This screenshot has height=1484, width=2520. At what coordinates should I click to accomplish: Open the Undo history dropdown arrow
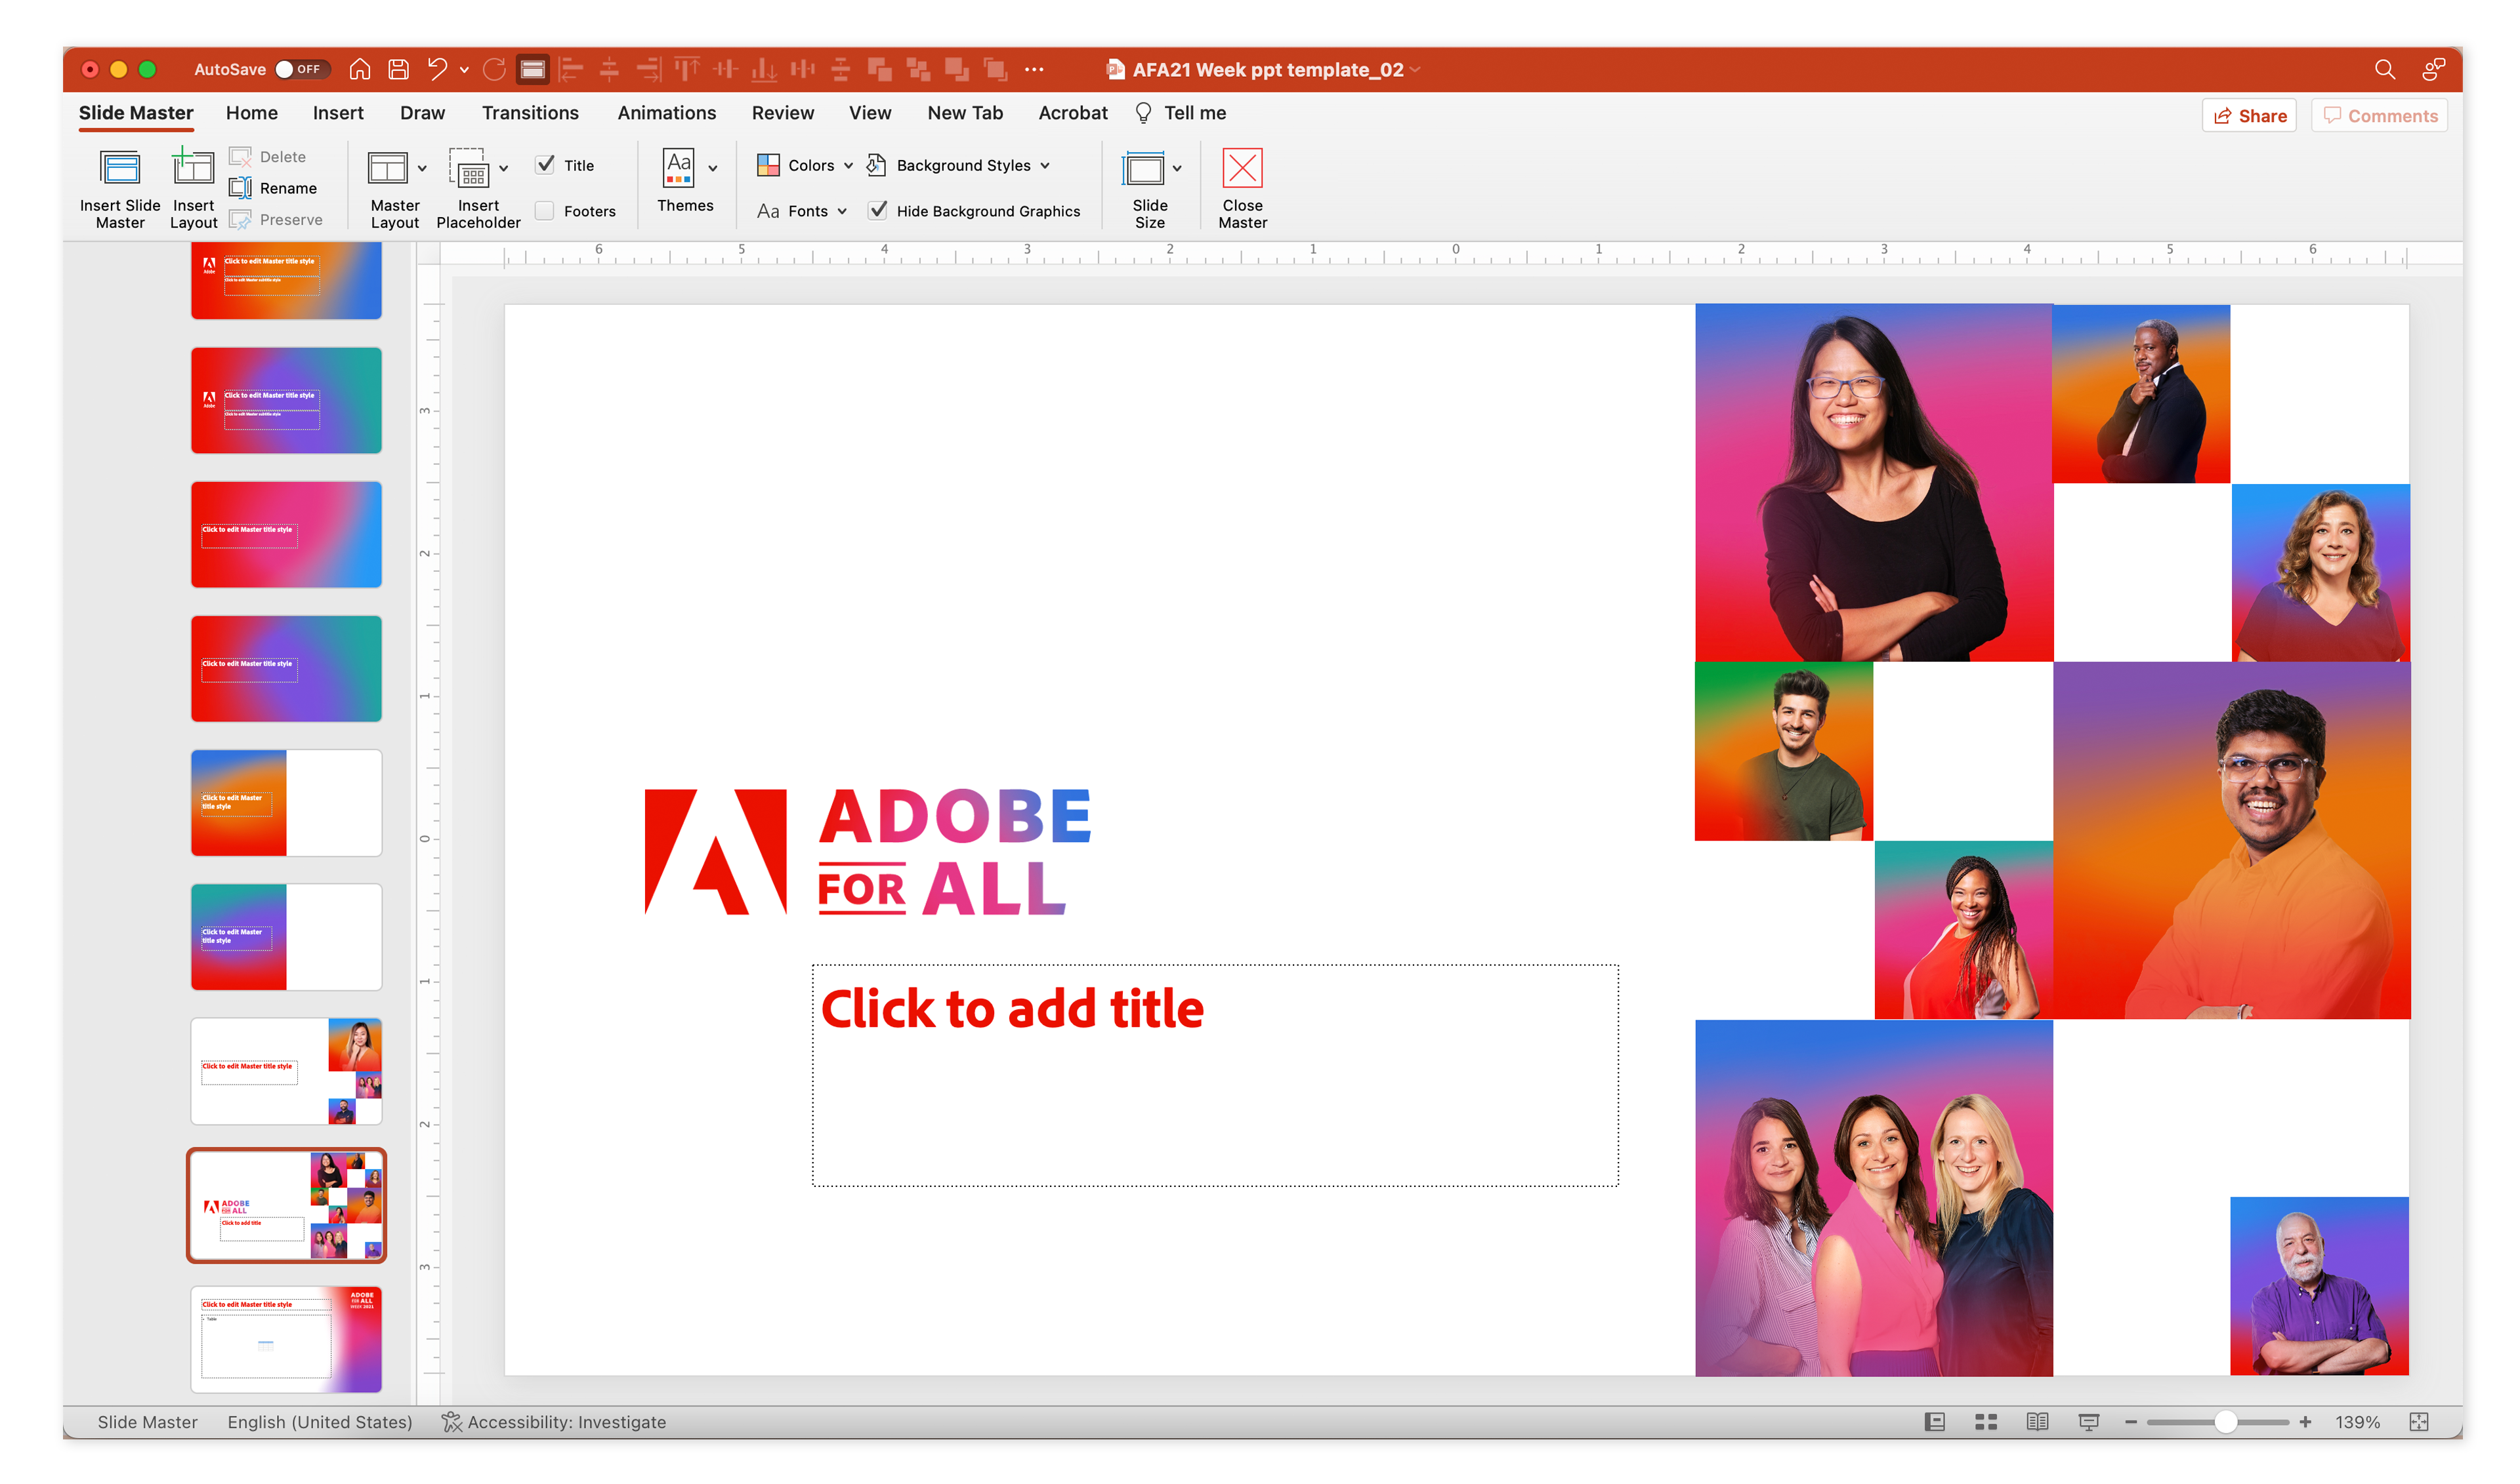465,69
